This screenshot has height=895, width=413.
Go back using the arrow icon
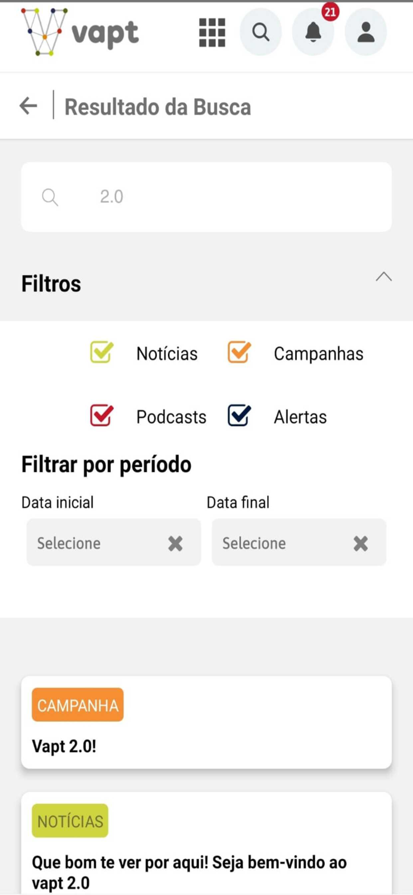pos(27,105)
